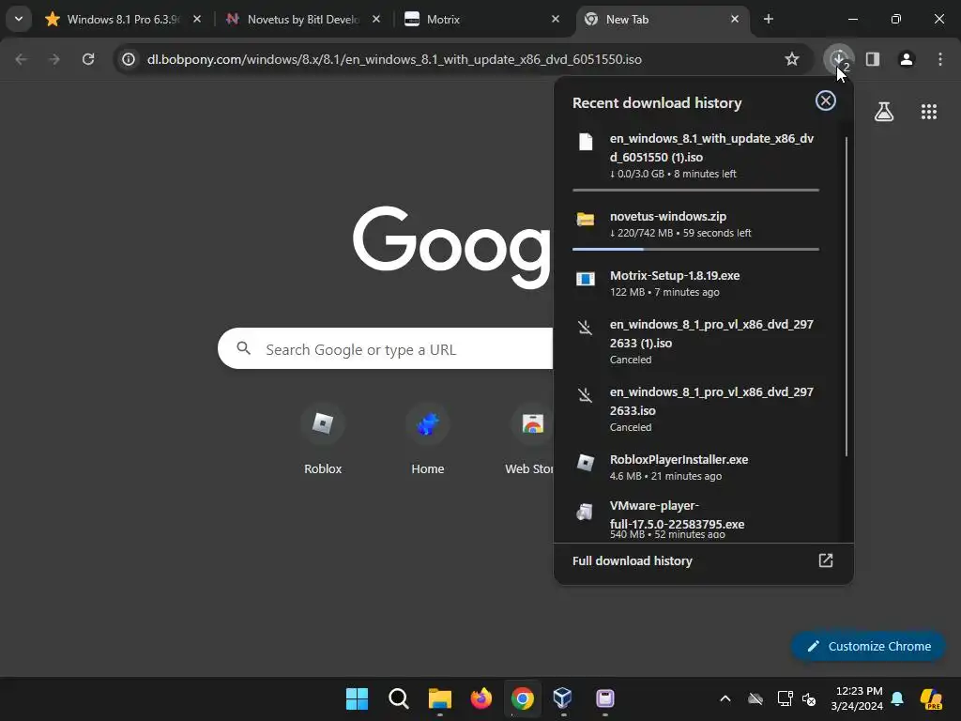Open VMware-player-full-17.5.0 download entry
The height and width of the screenshot is (721, 961).
coord(695,520)
